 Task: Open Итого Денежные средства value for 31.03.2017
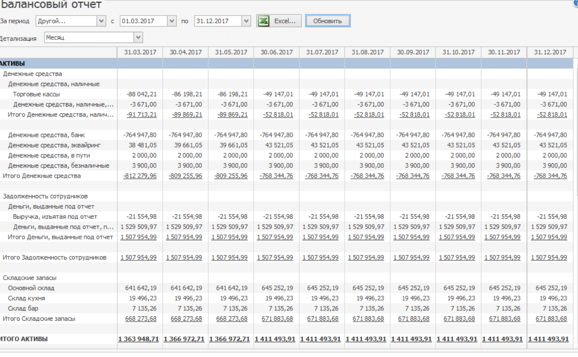(140, 176)
